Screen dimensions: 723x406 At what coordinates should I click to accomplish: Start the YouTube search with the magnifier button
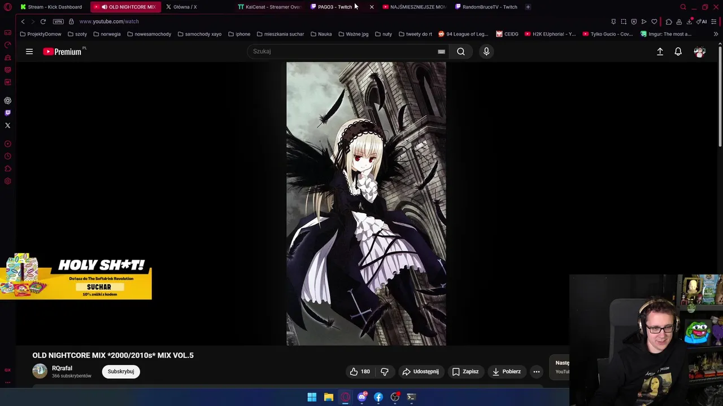[461, 51]
